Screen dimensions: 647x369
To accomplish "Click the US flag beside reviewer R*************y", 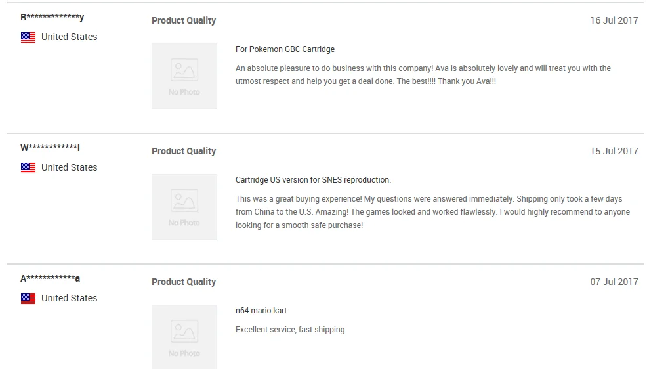I will (x=28, y=37).
